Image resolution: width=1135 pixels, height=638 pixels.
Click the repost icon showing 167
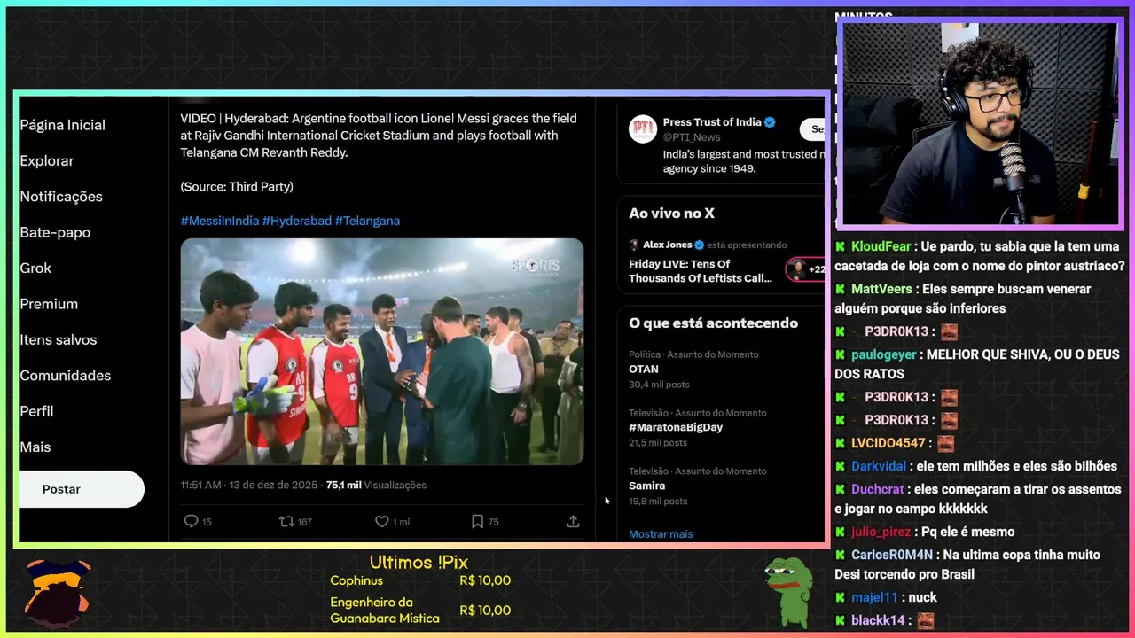click(286, 522)
